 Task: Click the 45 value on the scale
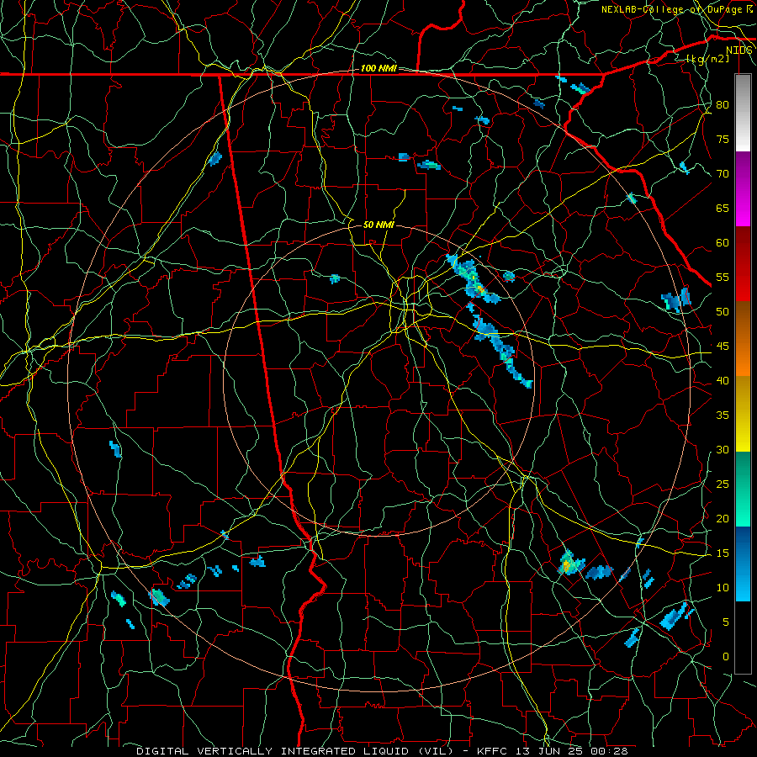[723, 347]
